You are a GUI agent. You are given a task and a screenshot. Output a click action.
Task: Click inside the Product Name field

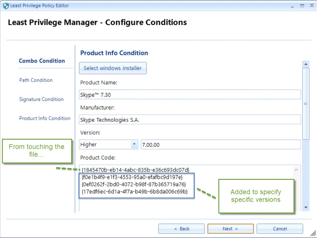click(189, 94)
